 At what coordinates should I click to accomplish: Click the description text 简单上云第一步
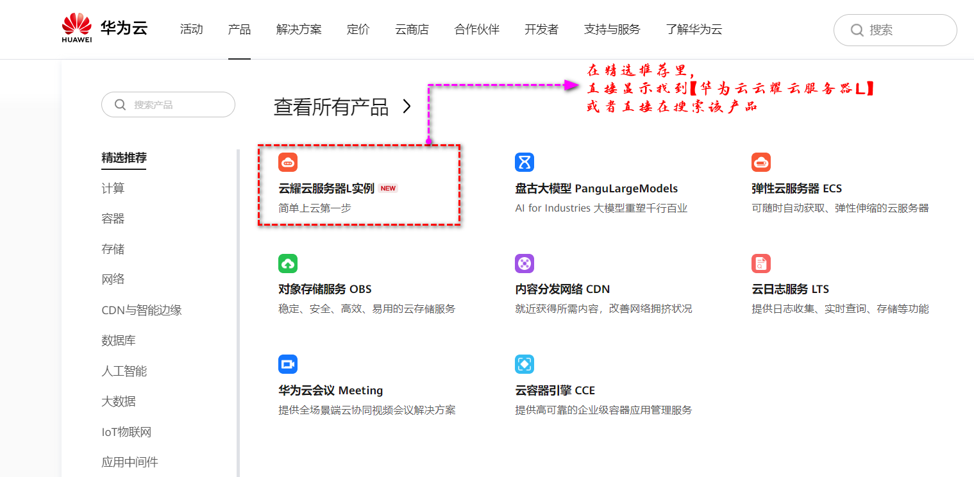[315, 208]
